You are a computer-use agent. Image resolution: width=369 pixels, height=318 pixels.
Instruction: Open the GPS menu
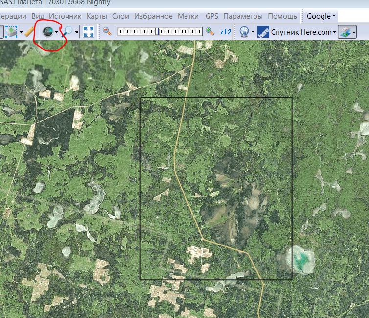pos(211,16)
